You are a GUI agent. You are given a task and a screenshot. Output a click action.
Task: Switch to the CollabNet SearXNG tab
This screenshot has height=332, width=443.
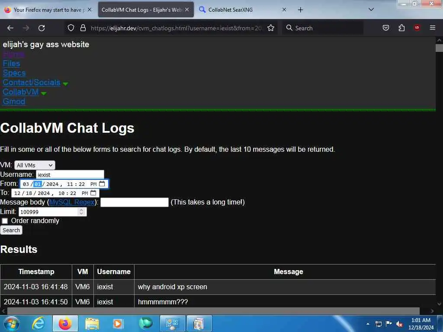coord(243,10)
